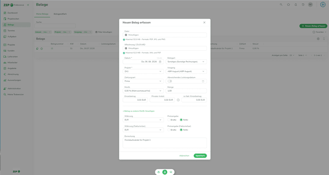Expand the Favoriten dropdown
329x175 pixels.
coord(319,32)
